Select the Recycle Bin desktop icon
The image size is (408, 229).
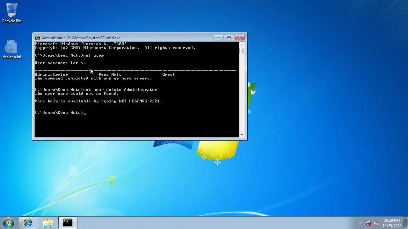pos(12,13)
